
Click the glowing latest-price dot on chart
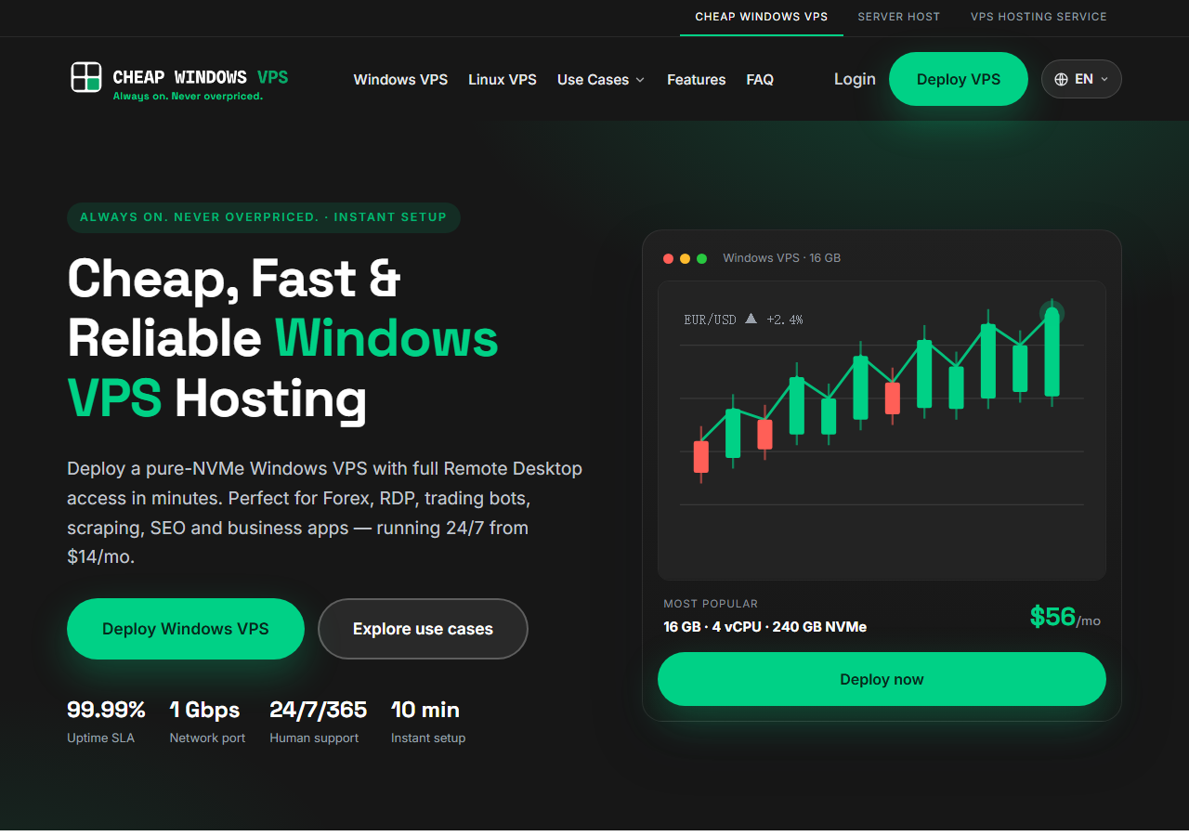pyautogui.click(x=1052, y=313)
